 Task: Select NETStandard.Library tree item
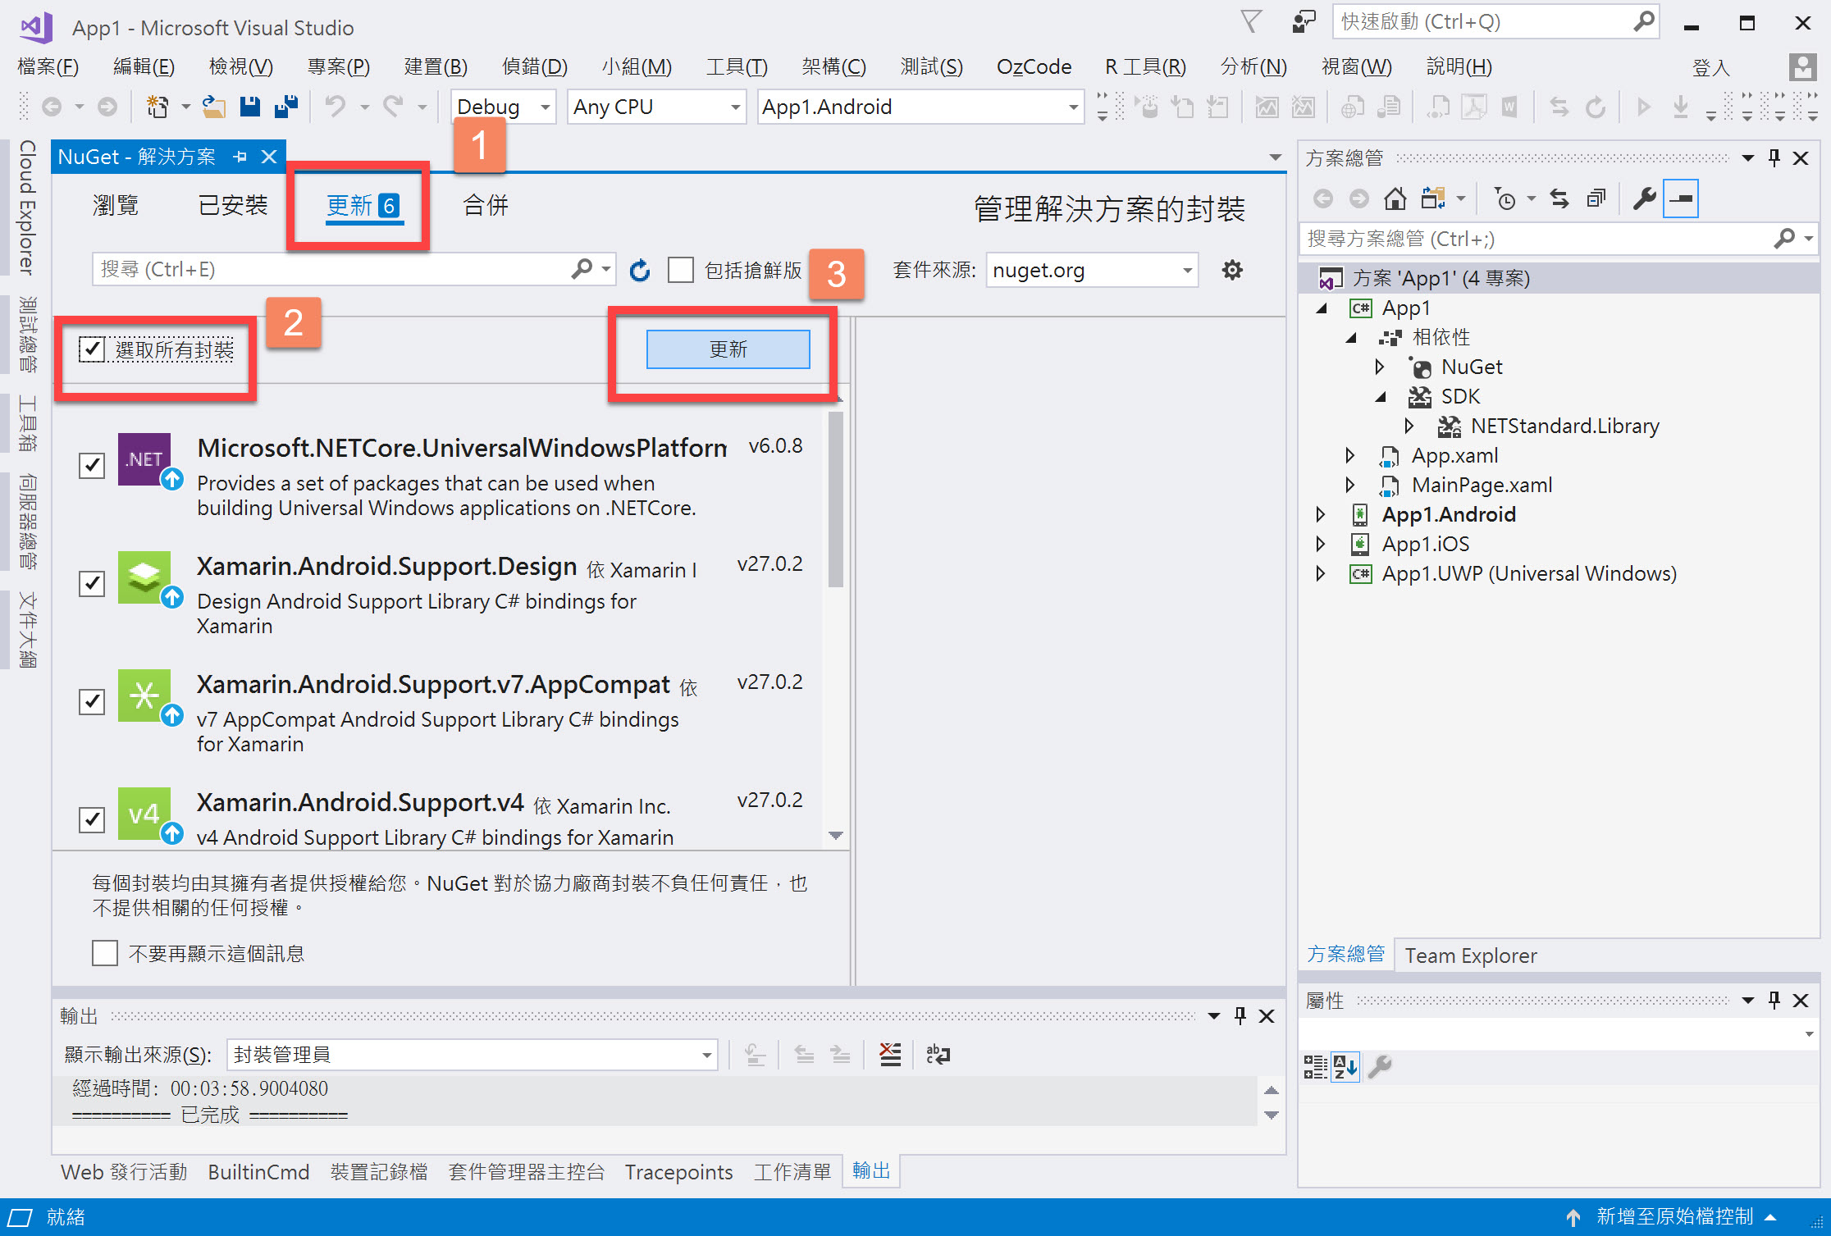click(1564, 426)
